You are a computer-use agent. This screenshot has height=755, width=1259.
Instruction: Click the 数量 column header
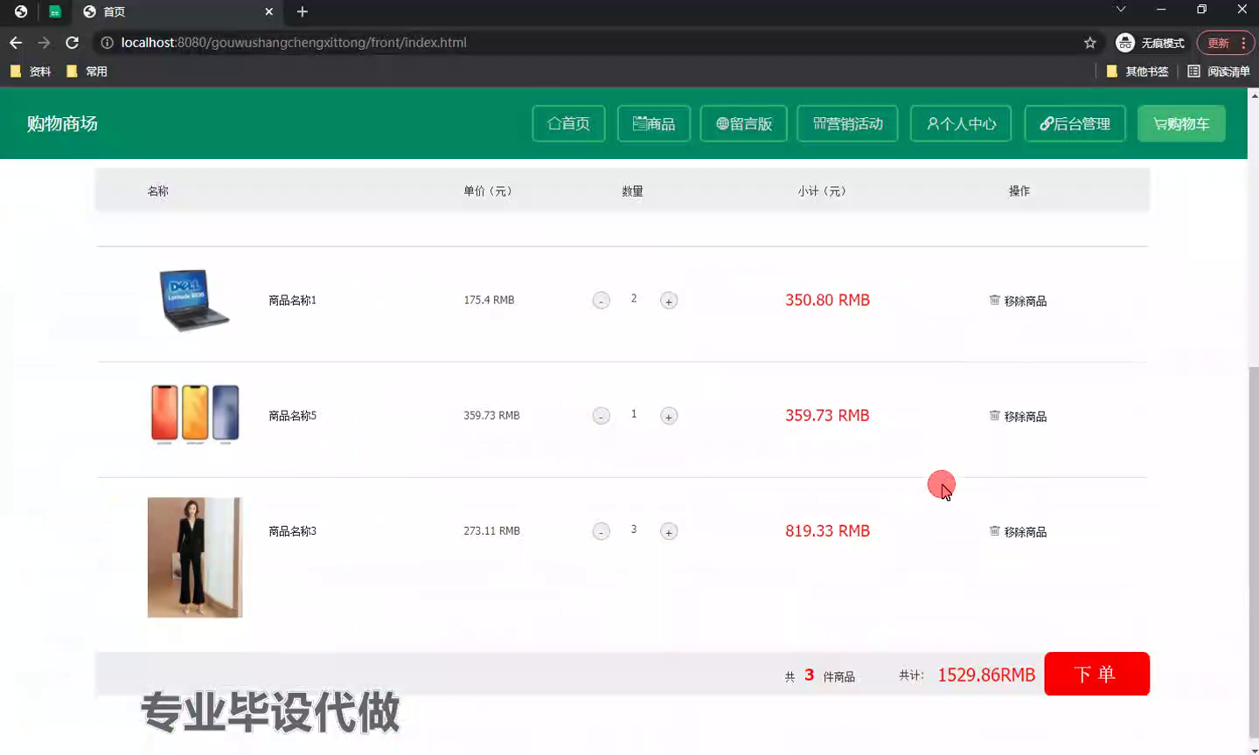[632, 190]
